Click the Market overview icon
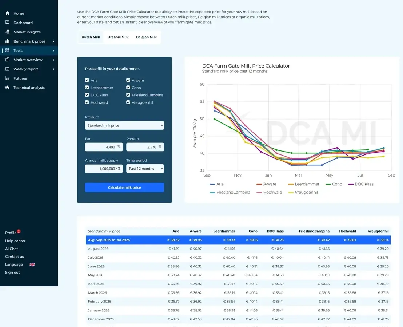Screen dimensions: 403x327 click(7, 60)
